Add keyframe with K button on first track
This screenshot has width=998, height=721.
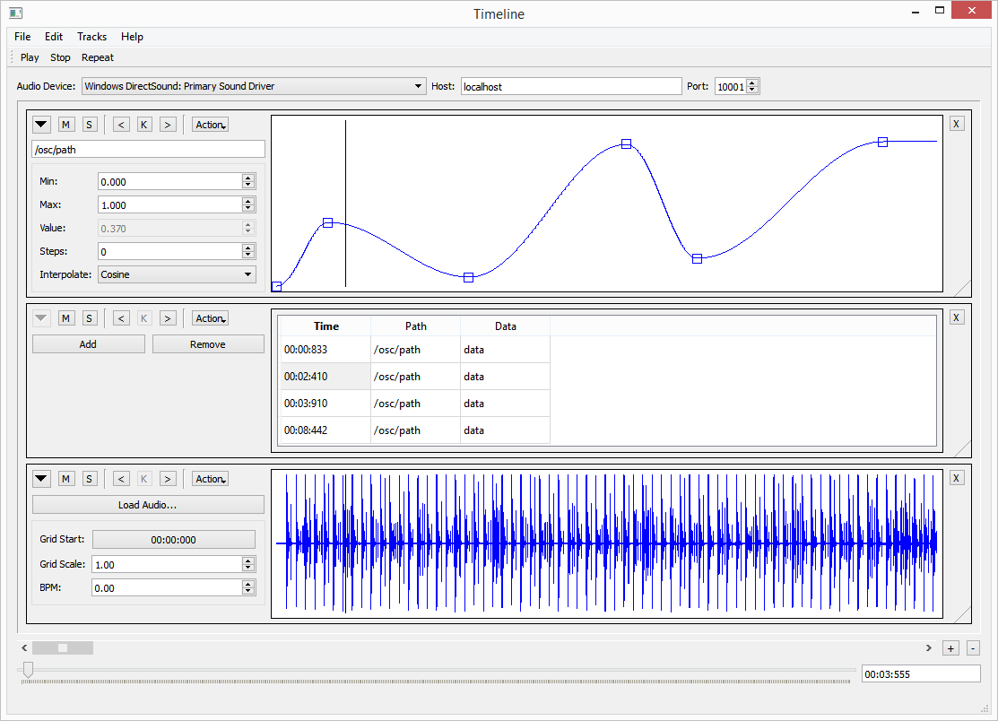click(144, 125)
